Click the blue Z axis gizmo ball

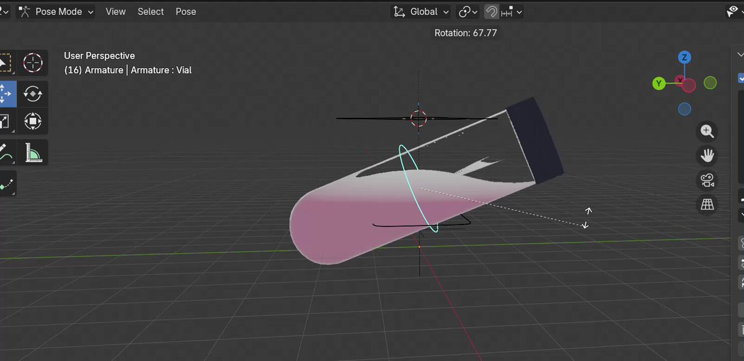tap(684, 58)
